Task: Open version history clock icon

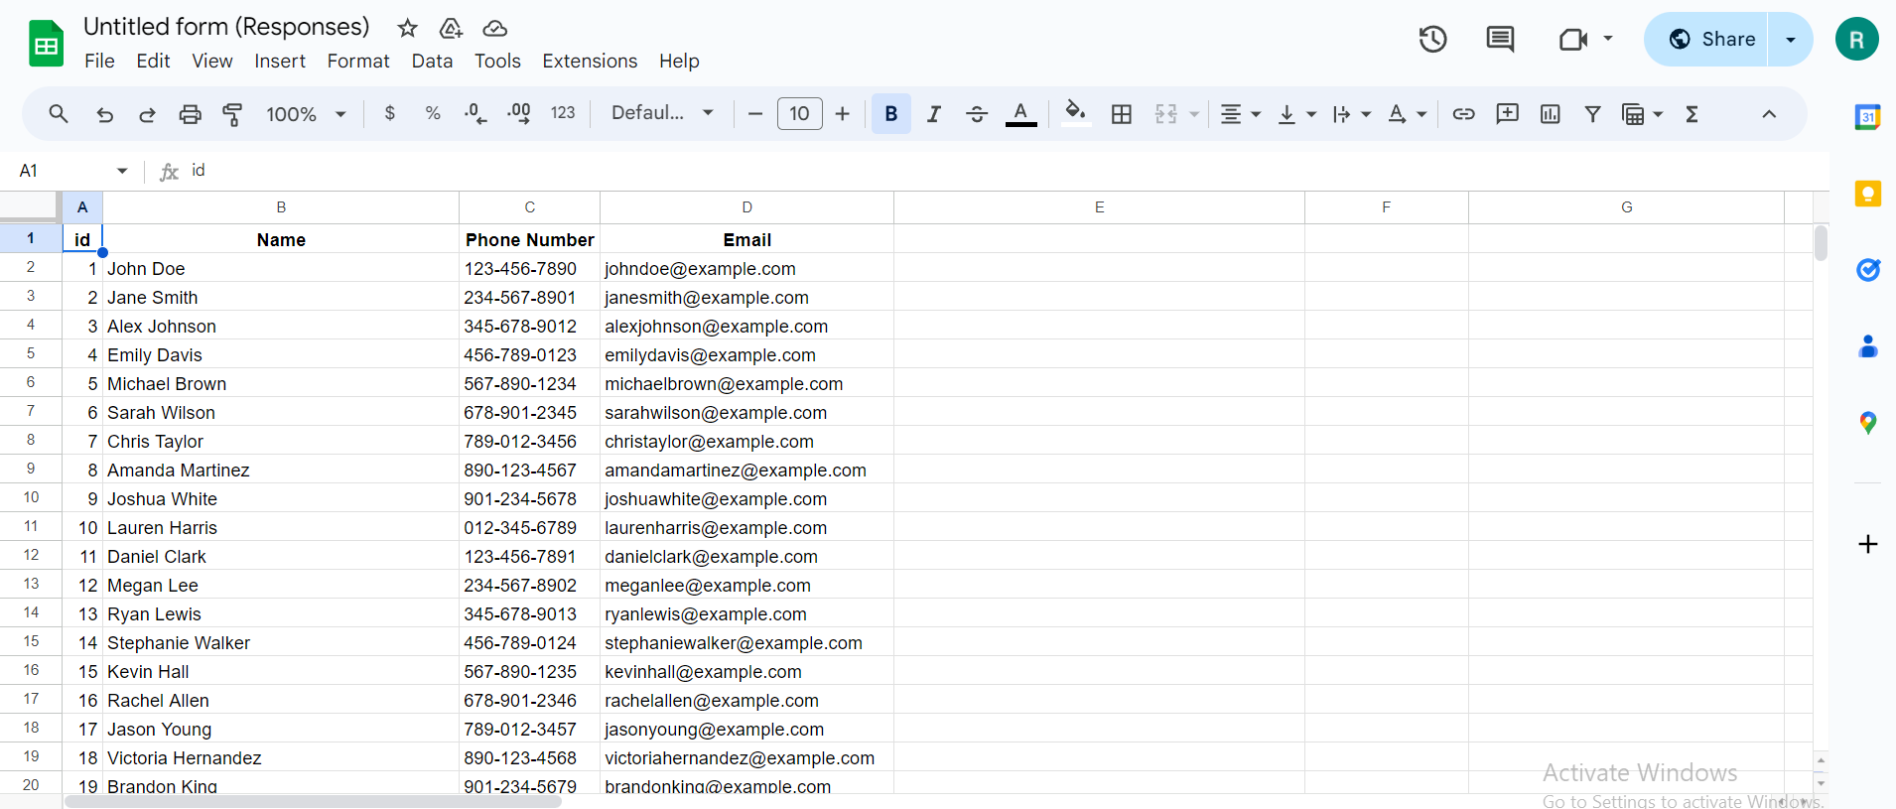Action: point(1432,40)
